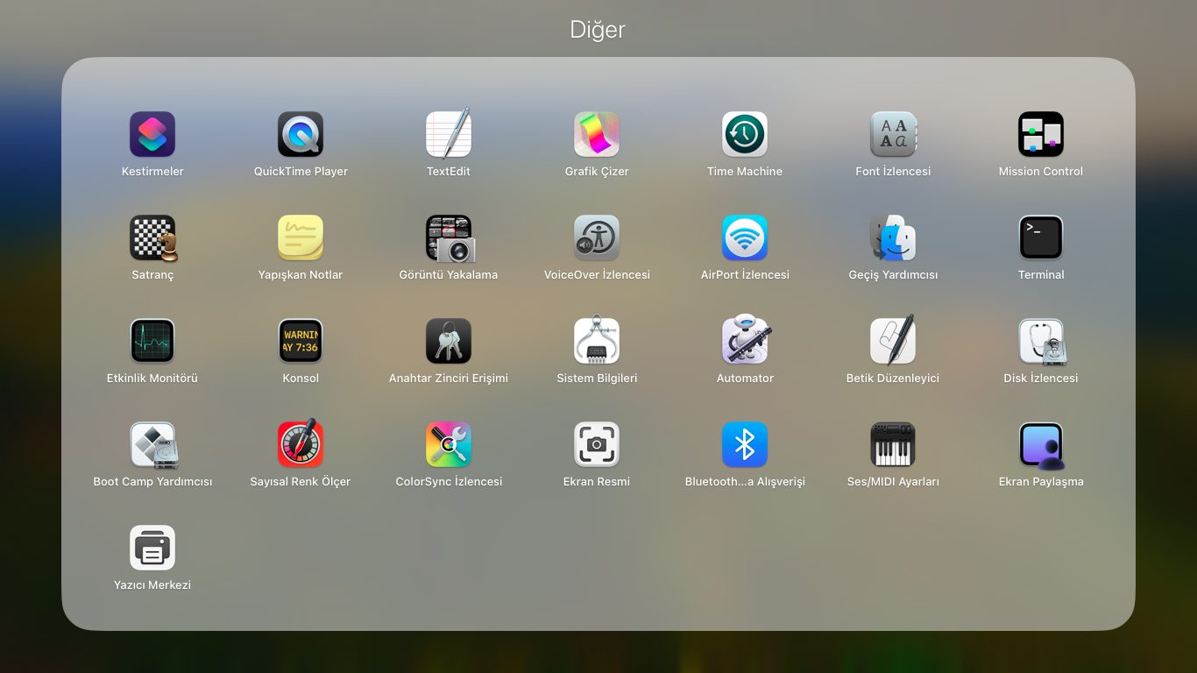This screenshot has height=673, width=1197.
Task: Open Ekran Resmi screenshot tool
Action: pyautogui.click(x=597, y=445)
